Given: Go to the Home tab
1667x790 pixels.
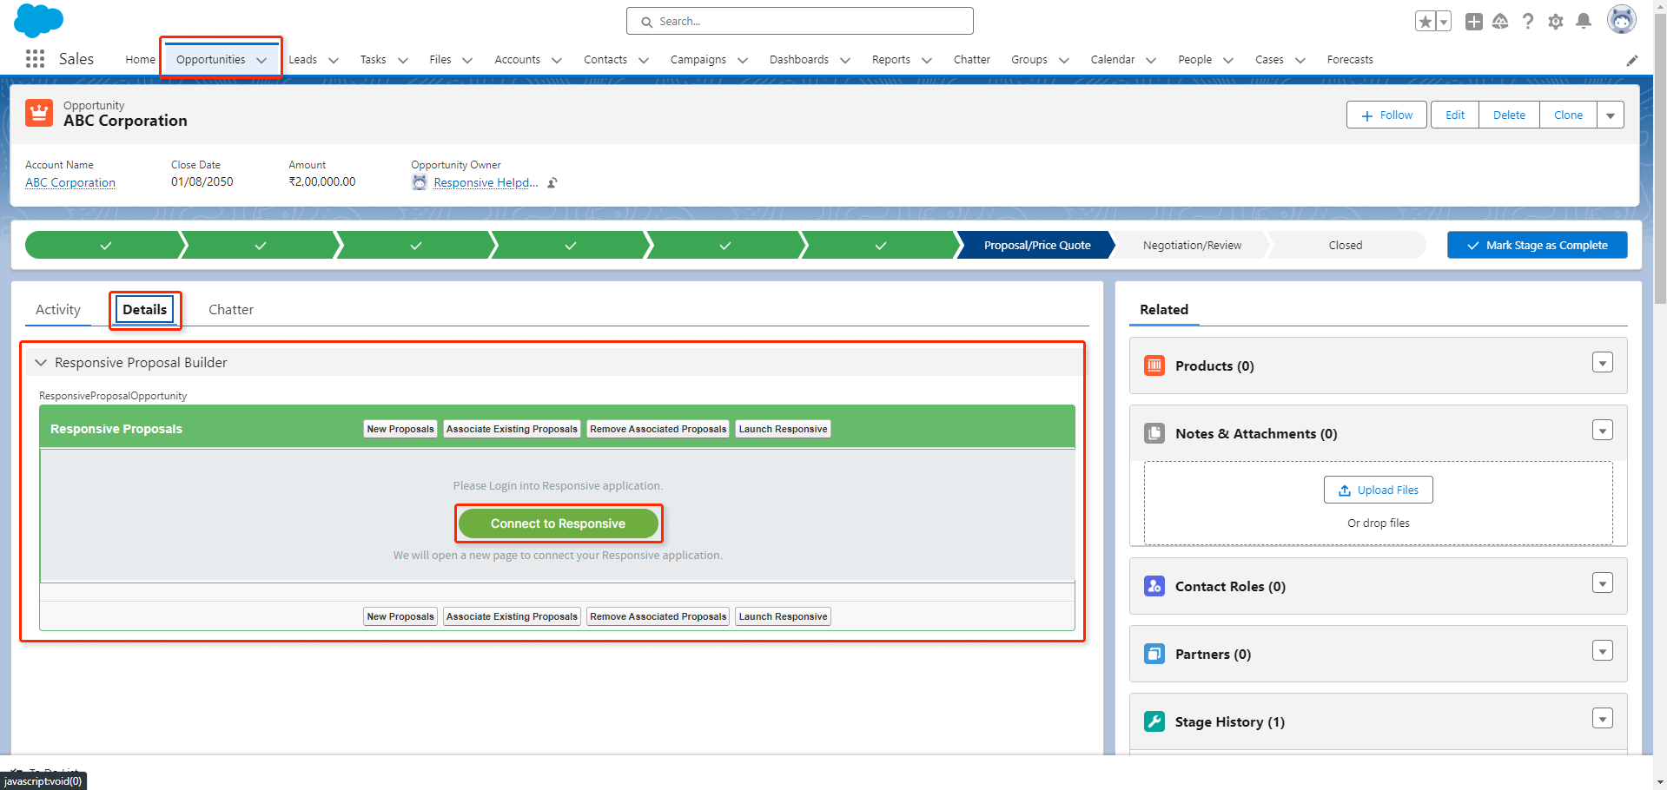Looking at the screenshot, I should coord(140,60).
